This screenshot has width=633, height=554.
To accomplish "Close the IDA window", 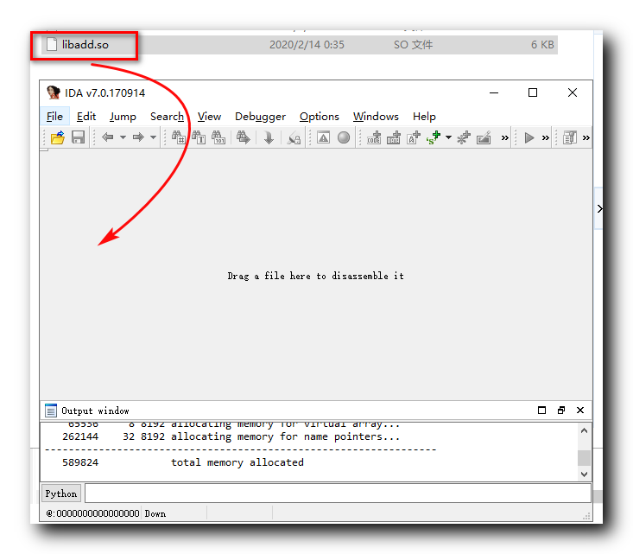I will point(572,92).
